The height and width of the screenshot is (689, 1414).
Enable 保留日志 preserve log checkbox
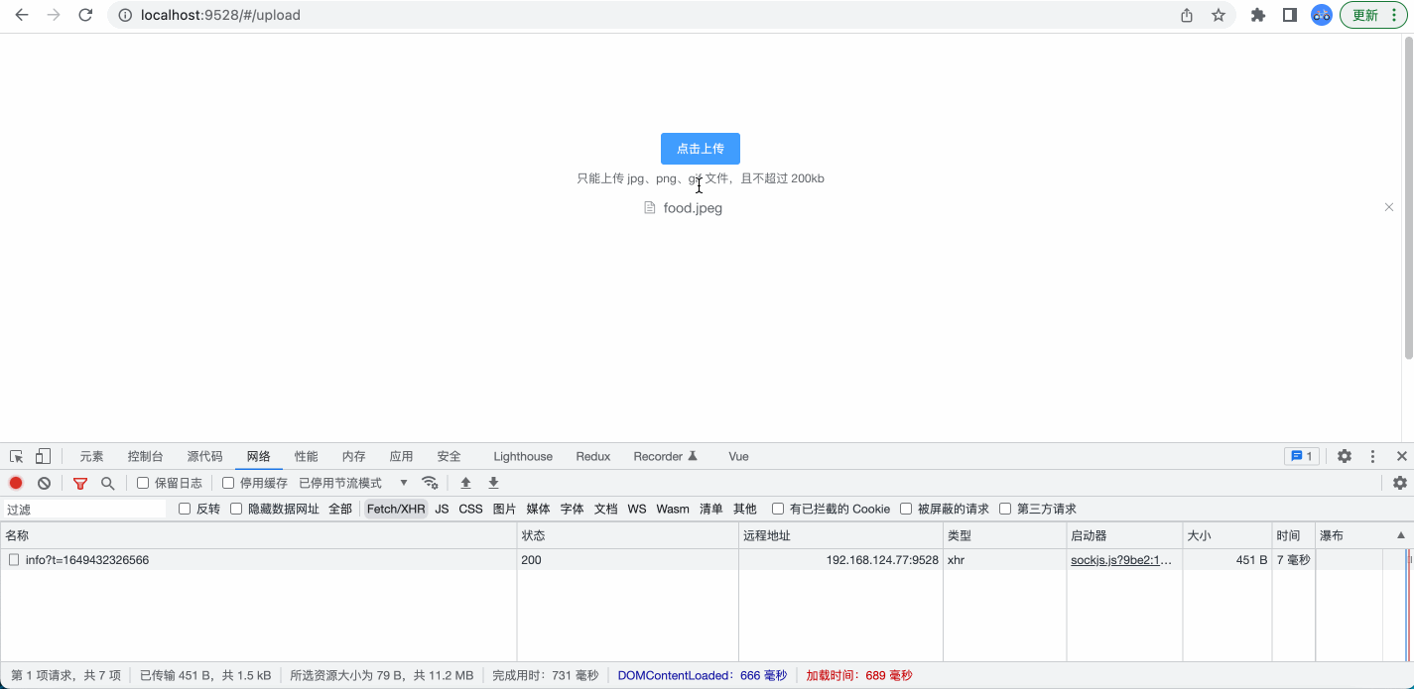tap(143, 483)
